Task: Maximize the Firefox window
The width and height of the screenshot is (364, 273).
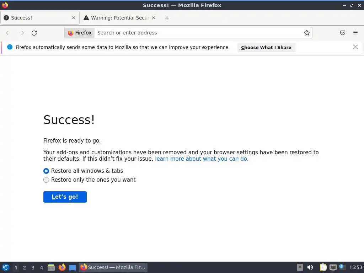Action: [352, 5]
